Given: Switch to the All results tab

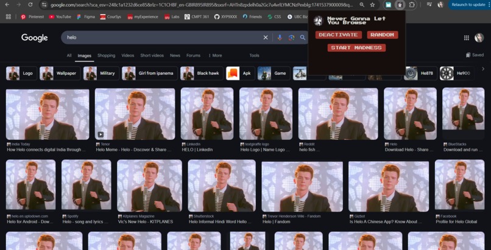Looking at the screenshot, I should (x=69, y=55).
